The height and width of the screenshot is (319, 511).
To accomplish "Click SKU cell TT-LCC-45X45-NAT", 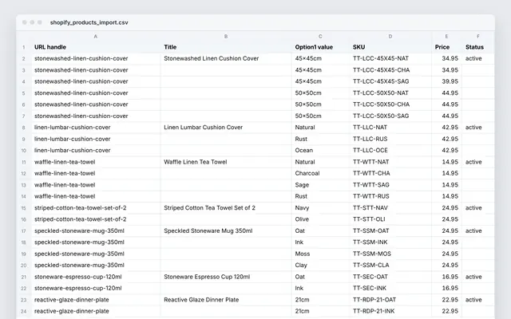I will (390, 58).
